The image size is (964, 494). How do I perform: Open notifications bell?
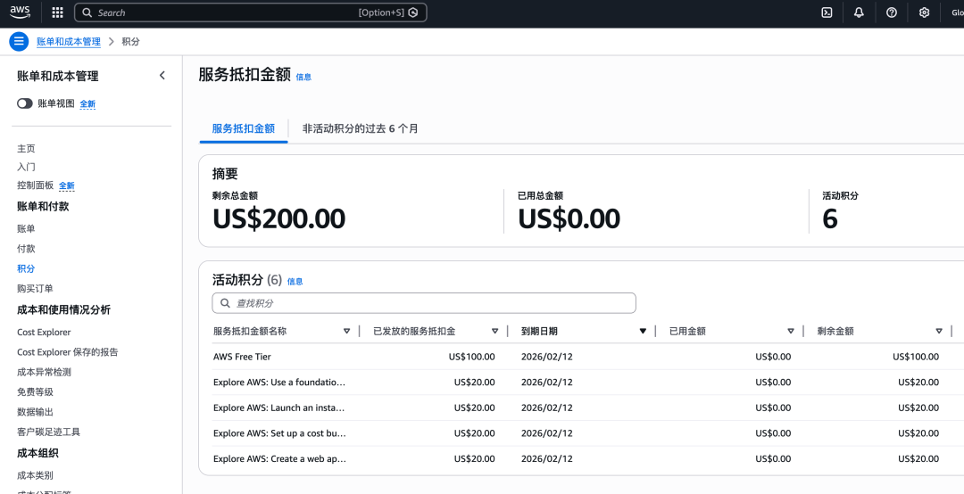click(x=859, y=12)
